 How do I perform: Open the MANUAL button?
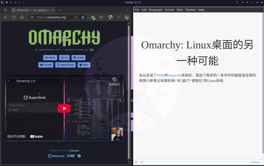(x=50, y=58)
